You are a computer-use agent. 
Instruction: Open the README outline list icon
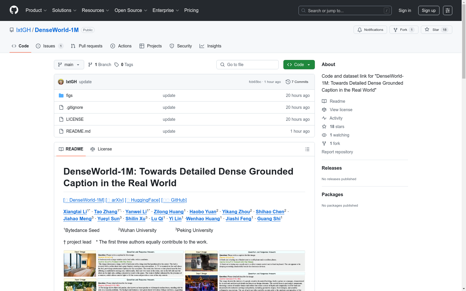[x=307, y=149]
